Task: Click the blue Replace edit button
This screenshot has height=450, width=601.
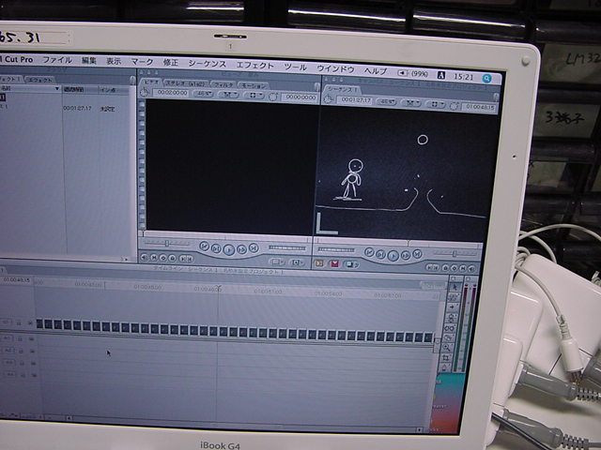Action: pos(350,264)
